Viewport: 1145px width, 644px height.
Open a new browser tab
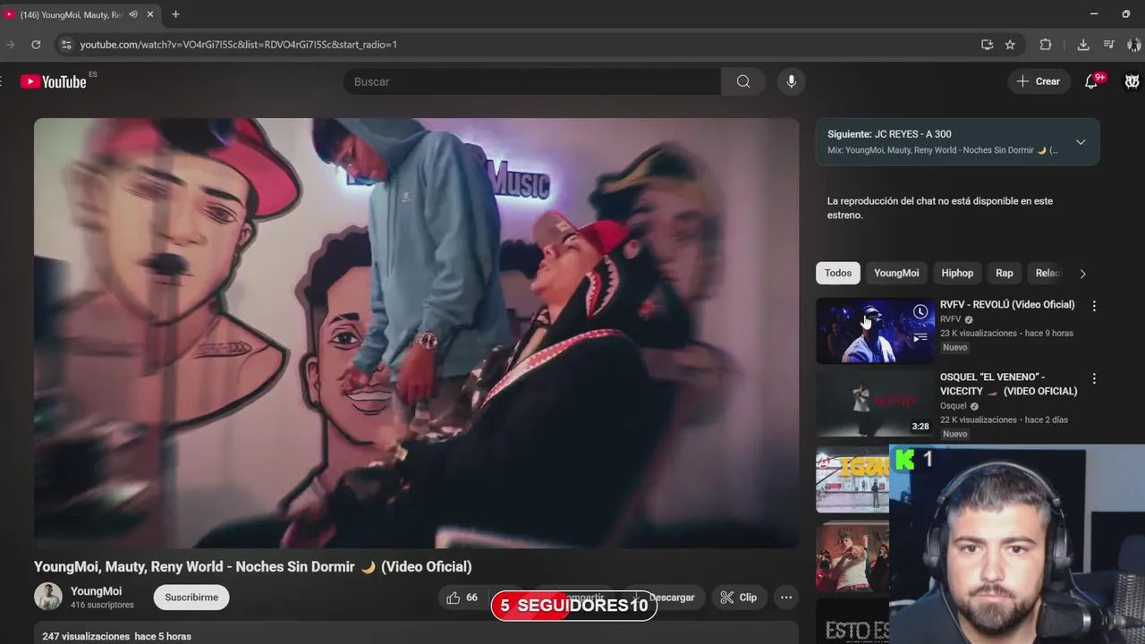[x=175, y=14]
